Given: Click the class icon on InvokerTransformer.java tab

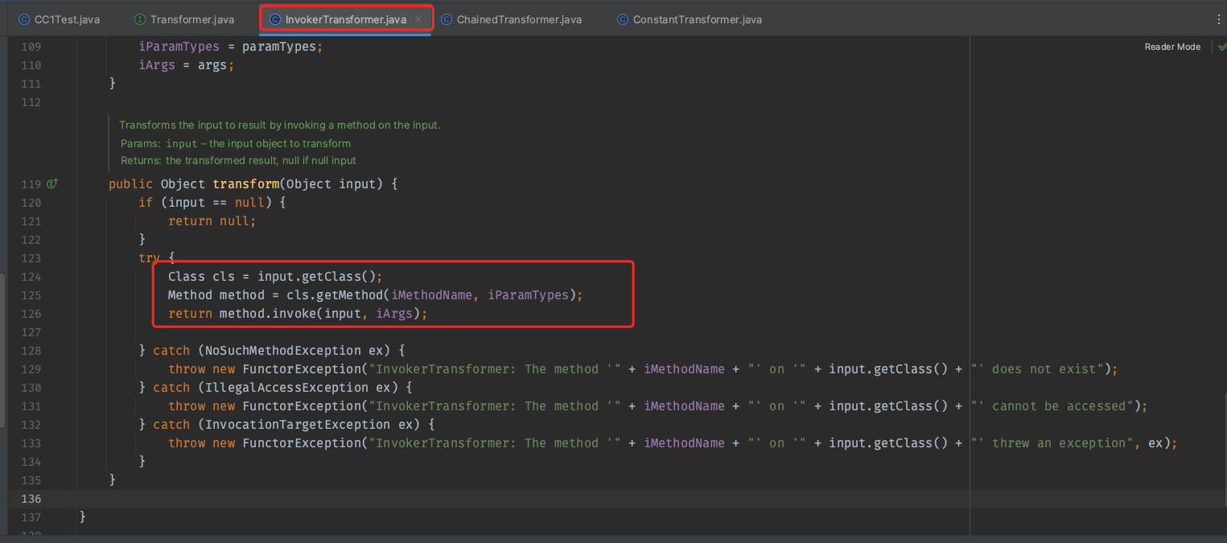Looking at the screenshot, I should [x=275, y=19].
